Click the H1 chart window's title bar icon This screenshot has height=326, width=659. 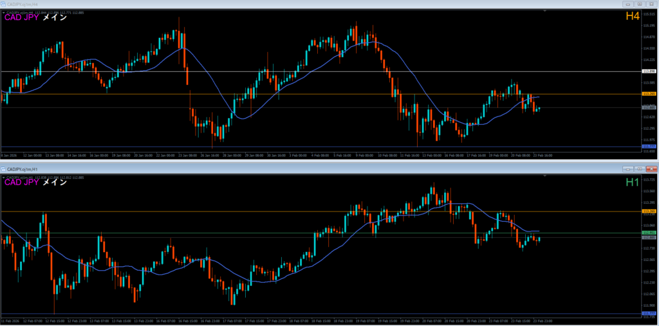3,168
